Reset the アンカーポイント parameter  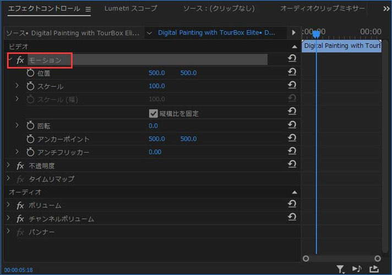(x=292, y=138)
